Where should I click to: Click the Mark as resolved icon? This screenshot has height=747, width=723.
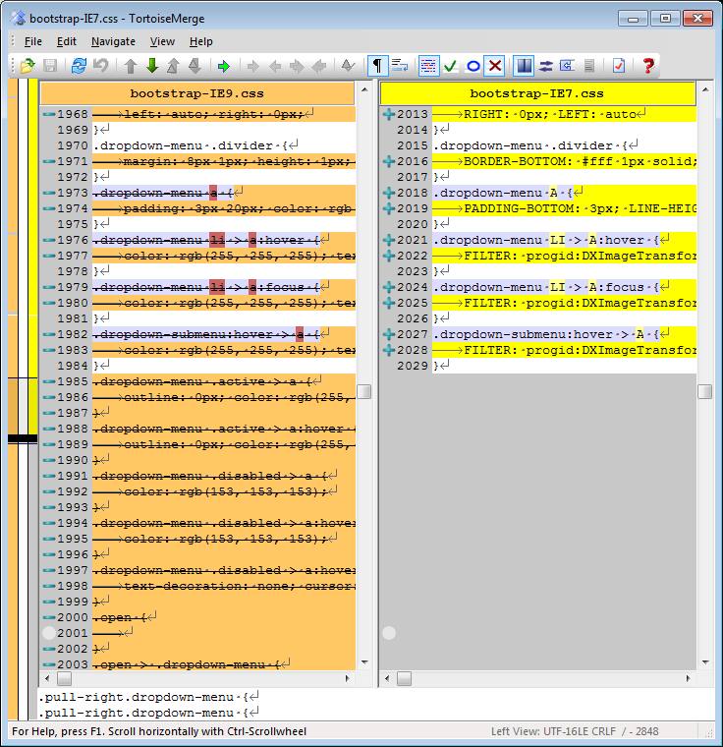click(348, 65)
